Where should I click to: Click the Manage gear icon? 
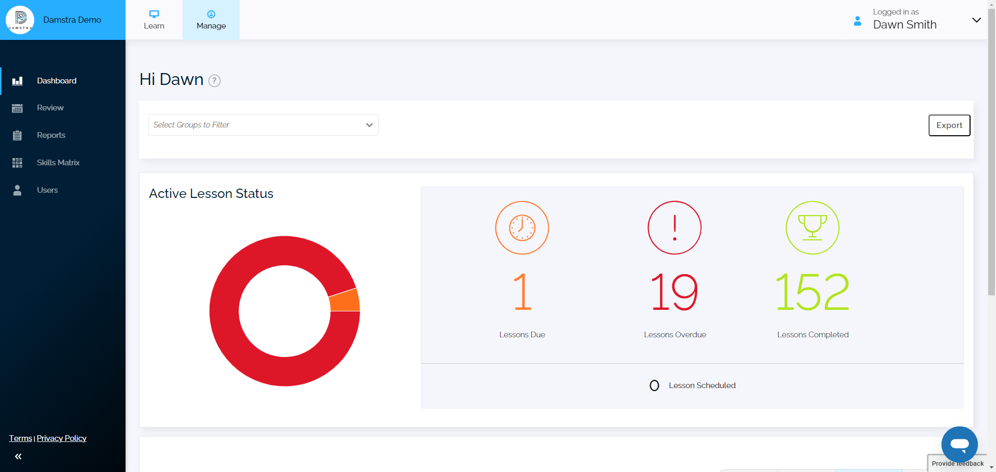point(211,15)
